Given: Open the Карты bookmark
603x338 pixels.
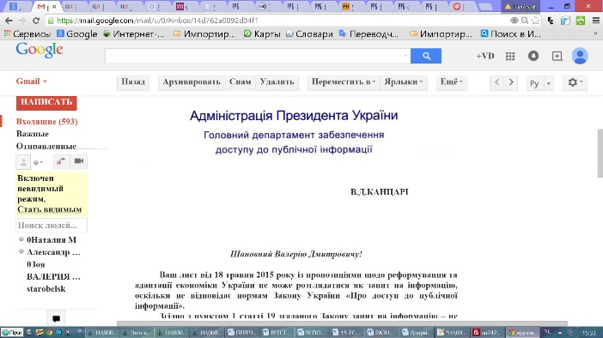Looking at the screenshot, I should click(x=262, y=34).
